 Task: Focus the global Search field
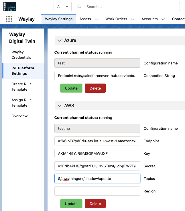[125, 7]
